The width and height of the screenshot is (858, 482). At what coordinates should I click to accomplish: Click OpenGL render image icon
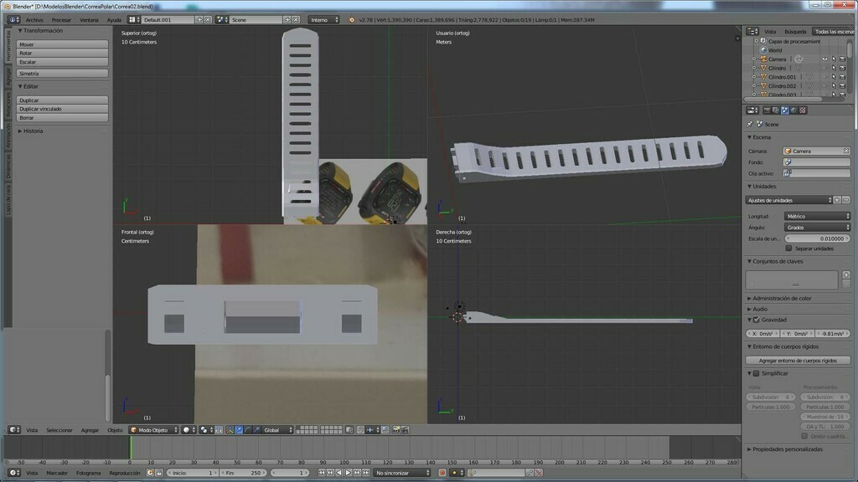click(x=396, y=429)
